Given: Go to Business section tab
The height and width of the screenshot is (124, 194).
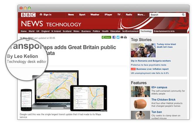Looking at the screenshot, I should pyautogui.click(x=86, y=31).
